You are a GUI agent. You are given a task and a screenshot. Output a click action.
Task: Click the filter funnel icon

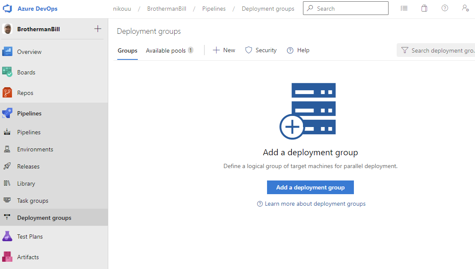click(405, 50)
